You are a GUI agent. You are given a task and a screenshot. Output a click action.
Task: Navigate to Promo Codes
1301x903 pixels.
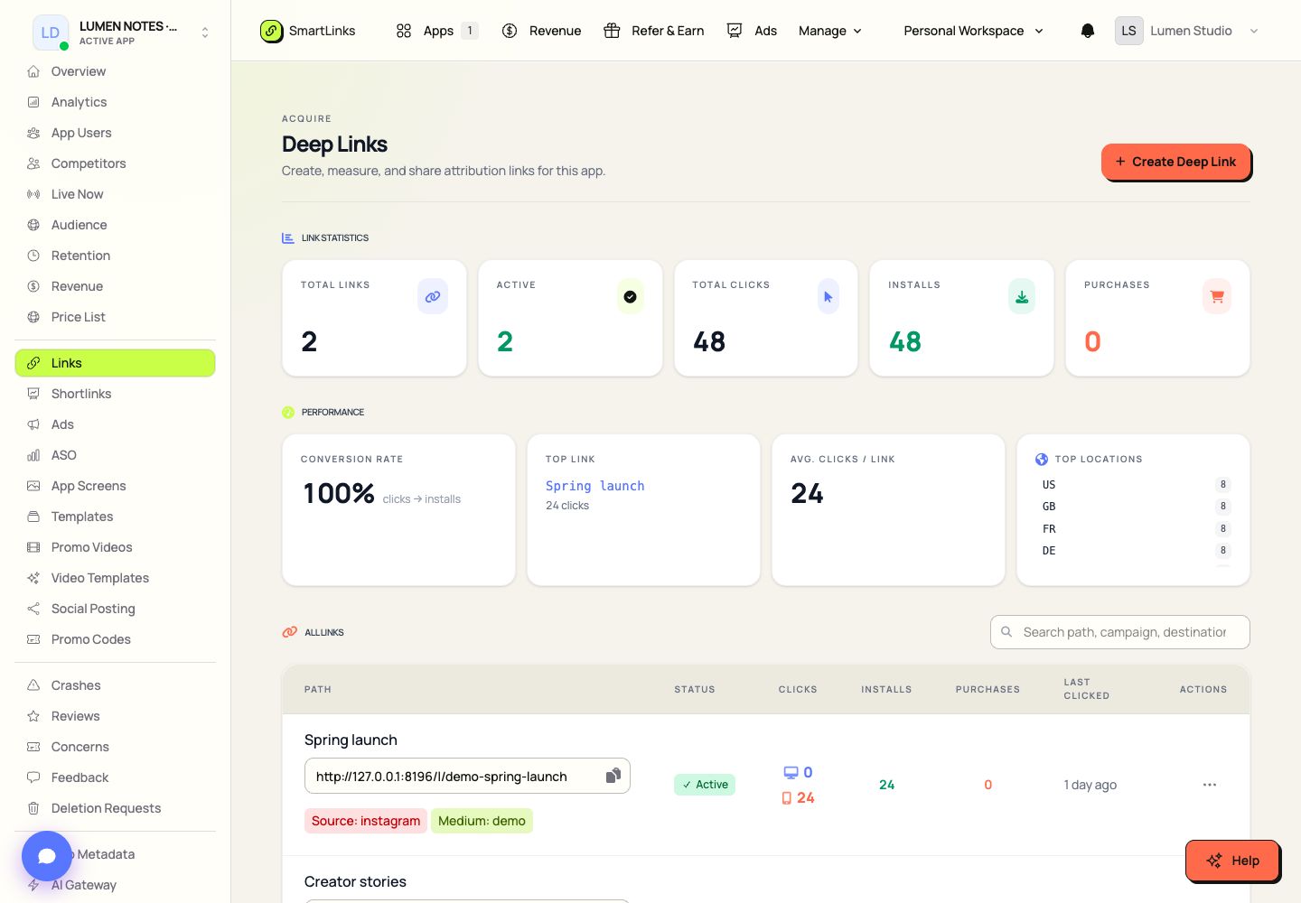tap(115, 639)
